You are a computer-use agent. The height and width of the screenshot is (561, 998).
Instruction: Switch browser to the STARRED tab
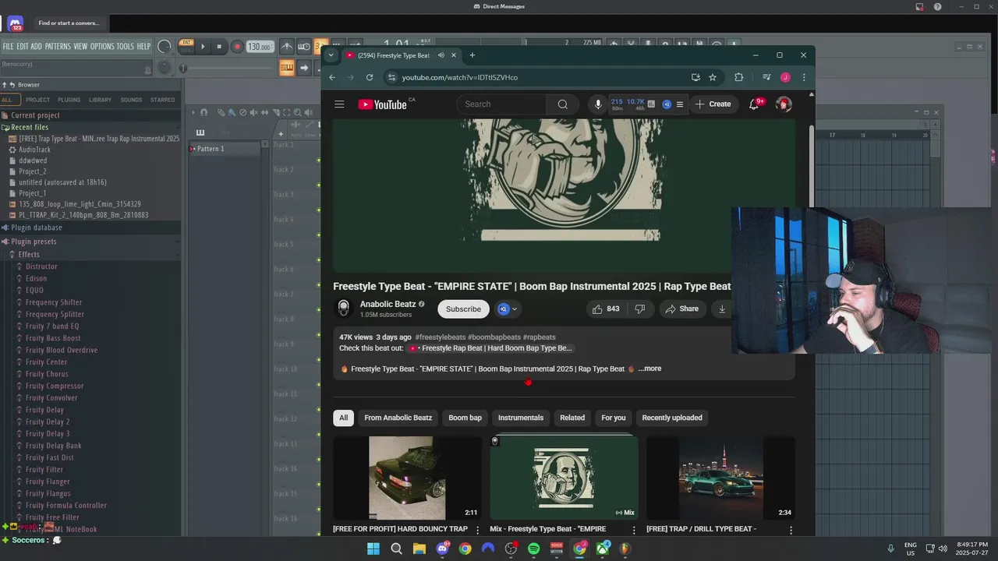(x=162, y=100)
